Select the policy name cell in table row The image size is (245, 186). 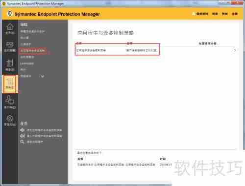(x=91, y=50)
